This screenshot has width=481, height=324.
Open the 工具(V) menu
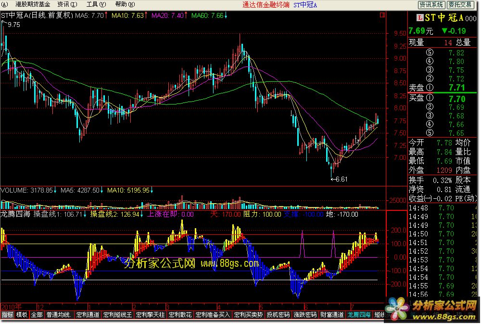click(96, 4)
